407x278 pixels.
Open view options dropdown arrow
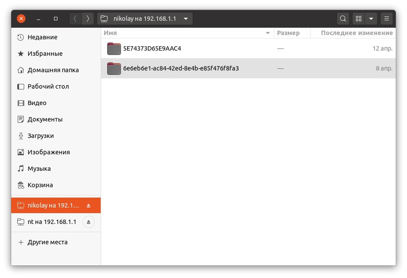tap(371, 19)
